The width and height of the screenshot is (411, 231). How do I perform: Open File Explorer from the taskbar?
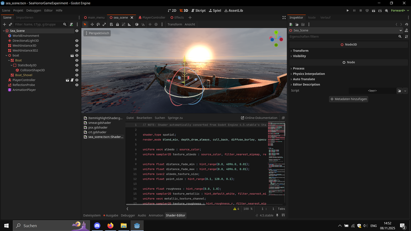pos(124,226)
